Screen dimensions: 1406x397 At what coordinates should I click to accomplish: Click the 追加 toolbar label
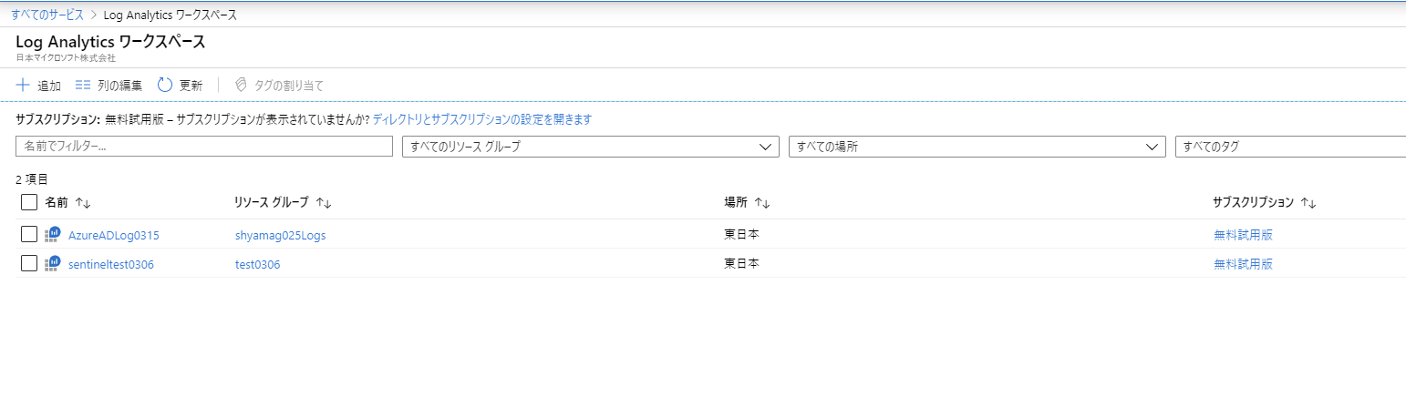[x=49, y=86]
